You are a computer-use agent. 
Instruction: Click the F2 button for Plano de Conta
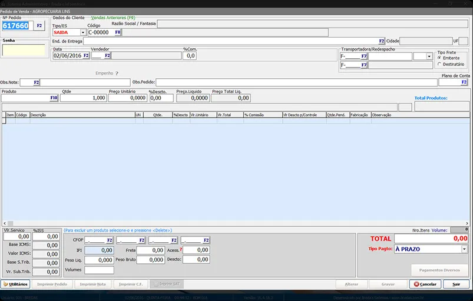coord(464,82)
